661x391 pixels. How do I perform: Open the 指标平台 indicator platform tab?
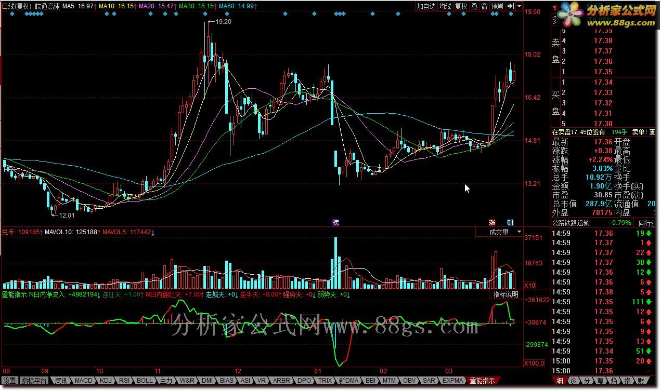point(34,381)
